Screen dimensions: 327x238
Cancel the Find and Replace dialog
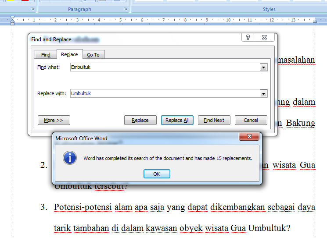251,120
